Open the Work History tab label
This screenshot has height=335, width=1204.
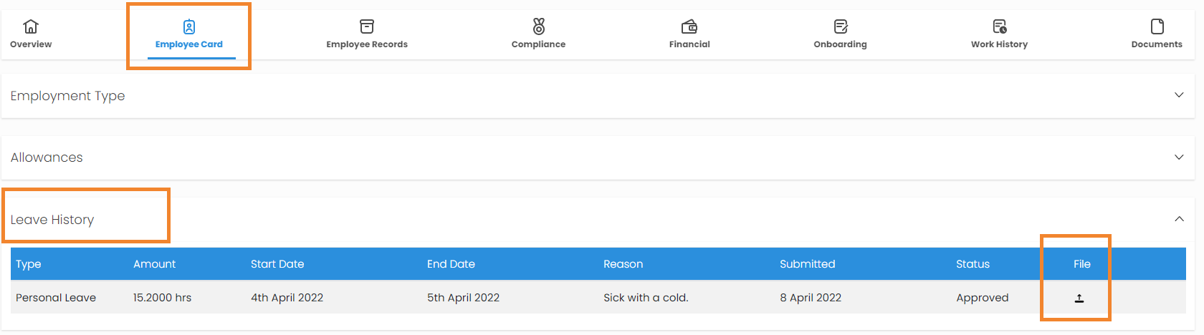999,44
